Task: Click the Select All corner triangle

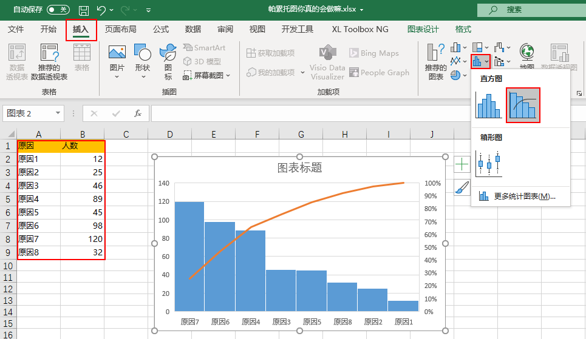Action: click(x=11, y=133)
